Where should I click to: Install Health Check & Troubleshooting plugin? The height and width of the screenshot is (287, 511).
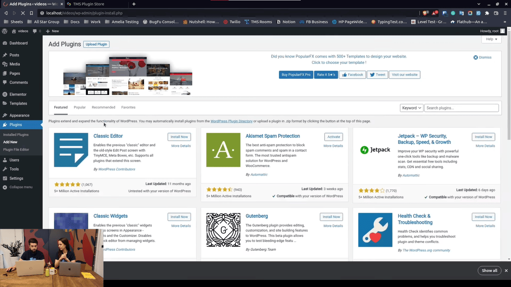click(x=483, y=217)
